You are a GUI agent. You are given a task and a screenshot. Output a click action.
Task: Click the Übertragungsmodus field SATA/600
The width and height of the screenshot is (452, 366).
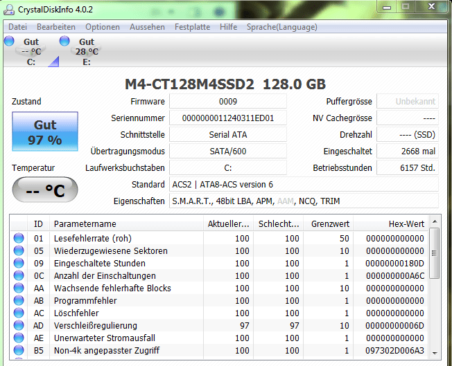click(228, 151)
